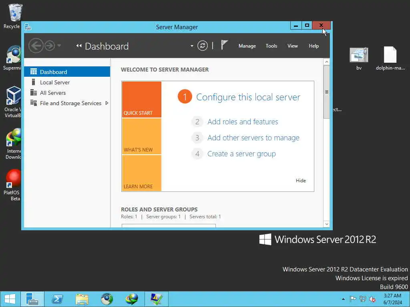Show hidden system tray icons
Image resolution: width=410 pixels, height=307 pixels.
[343, 299]
